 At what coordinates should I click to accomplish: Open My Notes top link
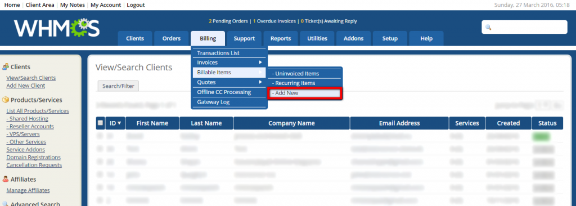coord(73,5)
